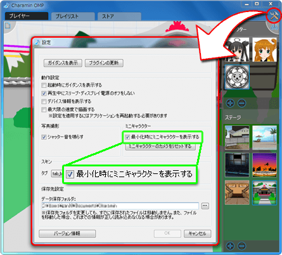Select the sunset witch stage thumbnail
This screenshot has width=282, height=255.
(x=264, y=165)
